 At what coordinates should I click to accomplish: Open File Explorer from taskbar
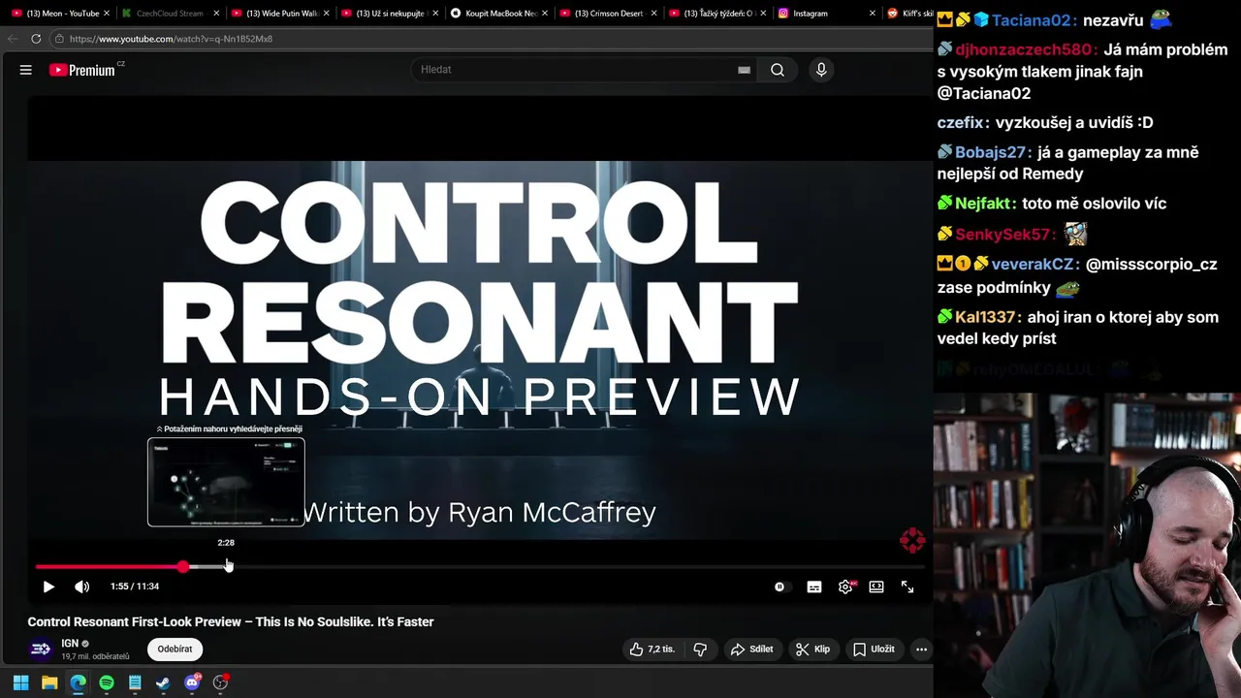(49, 682)
